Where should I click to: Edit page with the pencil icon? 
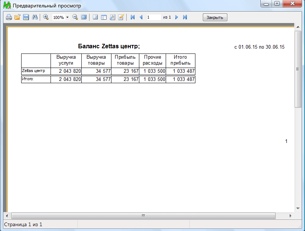(x=121, y=17)
